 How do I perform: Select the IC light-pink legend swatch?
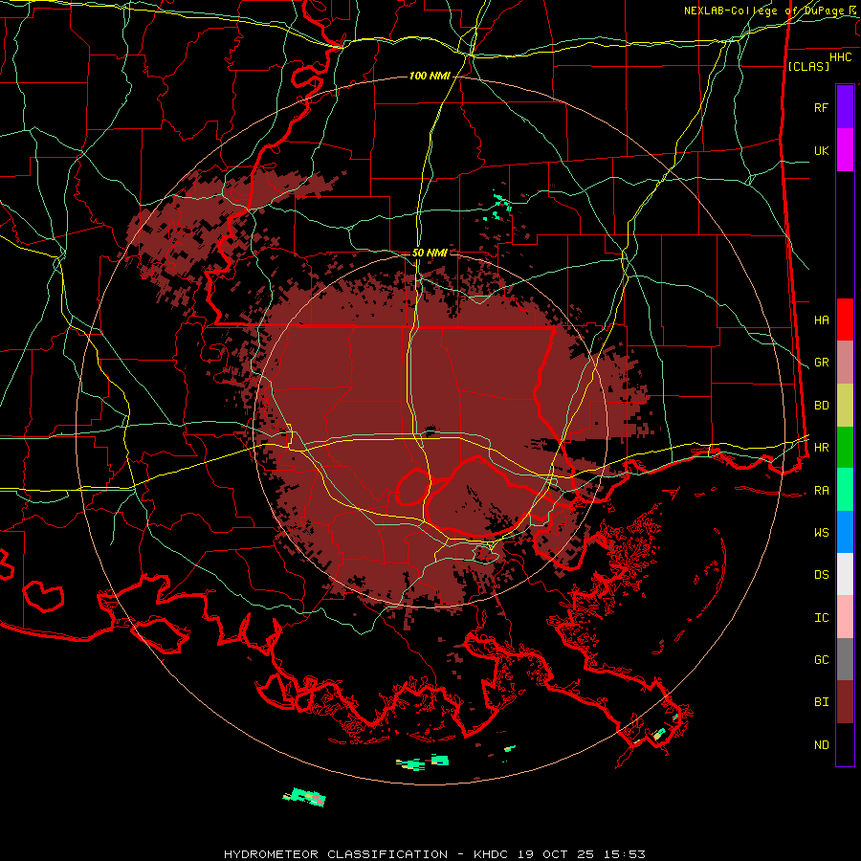(845, 617)
